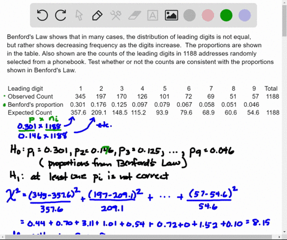
Task: Select the text box tool
Action: [x=152, y=16]
